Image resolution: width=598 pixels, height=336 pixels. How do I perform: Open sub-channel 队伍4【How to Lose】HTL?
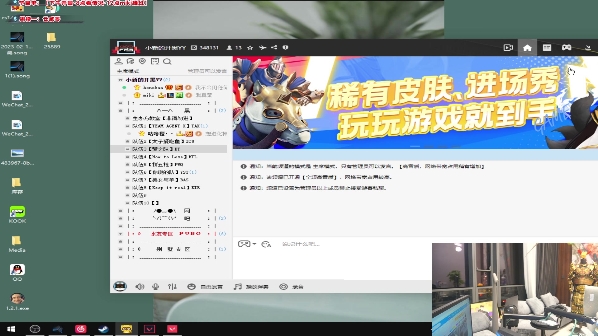click(164, 157)
